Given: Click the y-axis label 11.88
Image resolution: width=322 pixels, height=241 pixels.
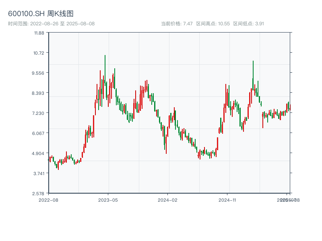Looking at the screenshot, I should [39, 33].
